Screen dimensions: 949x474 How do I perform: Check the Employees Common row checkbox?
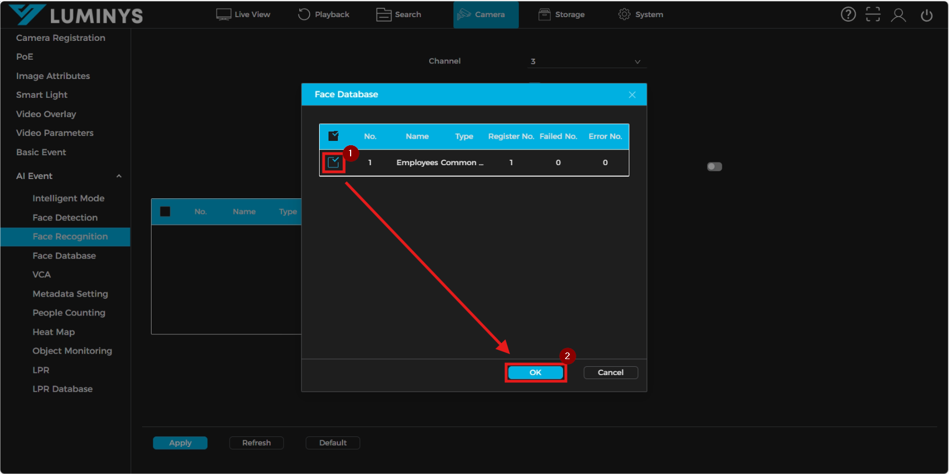[x=333, y=162]
